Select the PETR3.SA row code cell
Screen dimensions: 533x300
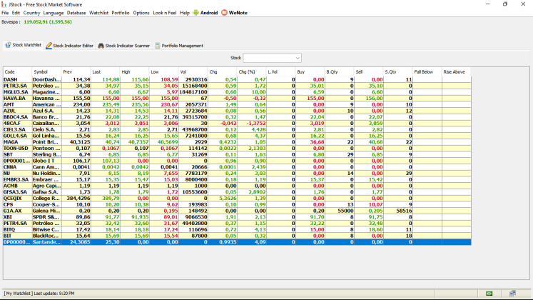[x=18, y=86]
